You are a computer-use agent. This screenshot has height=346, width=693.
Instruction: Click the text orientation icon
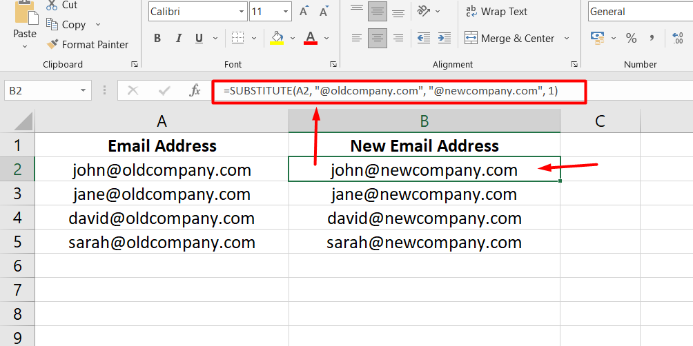pos(424,11)
